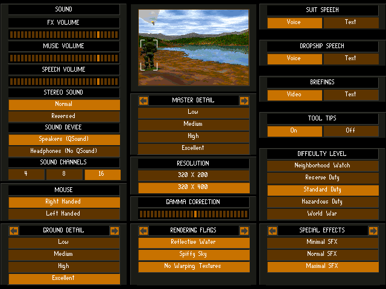Viewport: 386px width, 289px height.
Task: Set Briefings to Video
Action: pos(295,95)
